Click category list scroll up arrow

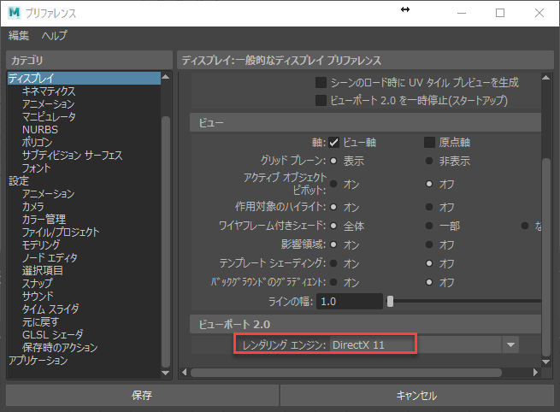coord(165,77)
